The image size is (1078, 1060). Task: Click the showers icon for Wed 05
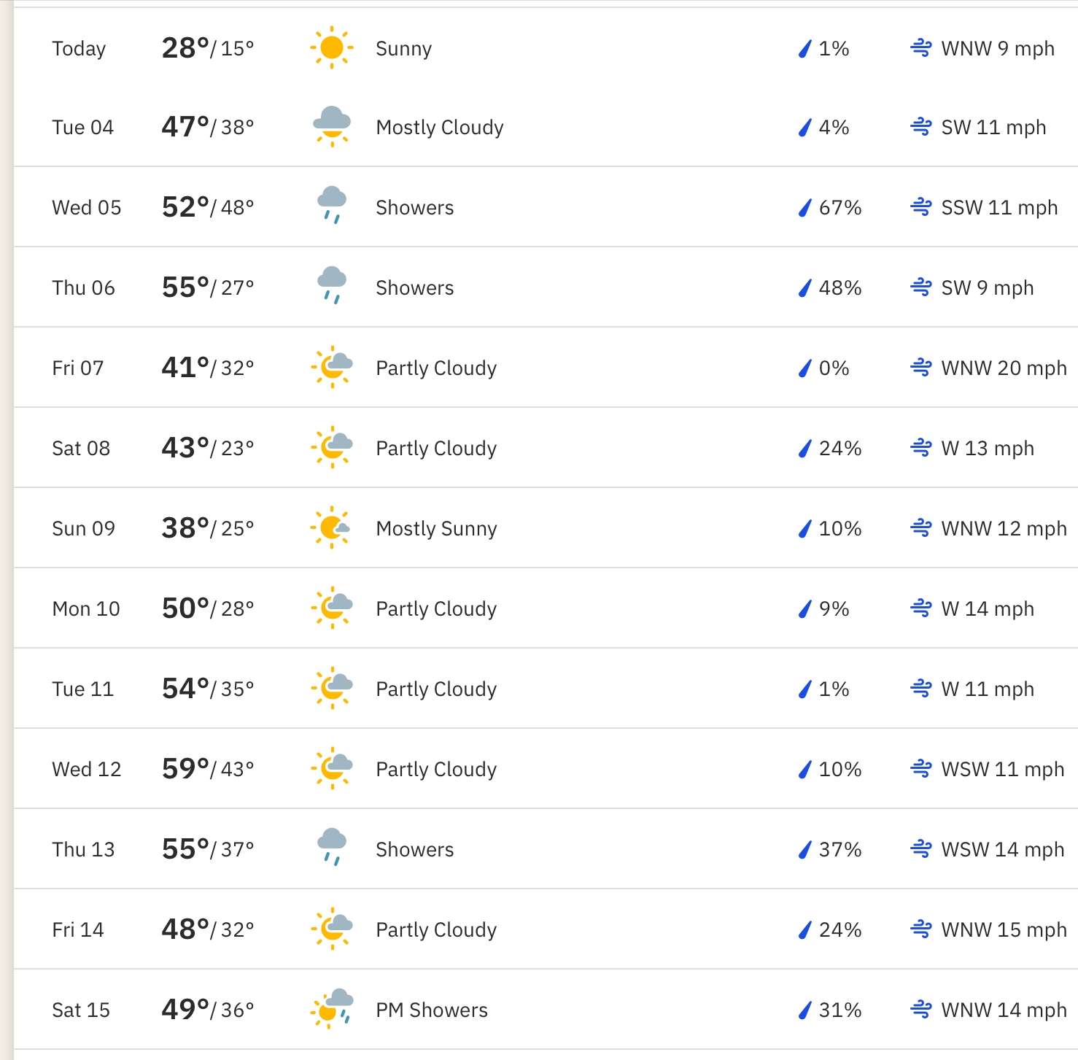[332, 205]
